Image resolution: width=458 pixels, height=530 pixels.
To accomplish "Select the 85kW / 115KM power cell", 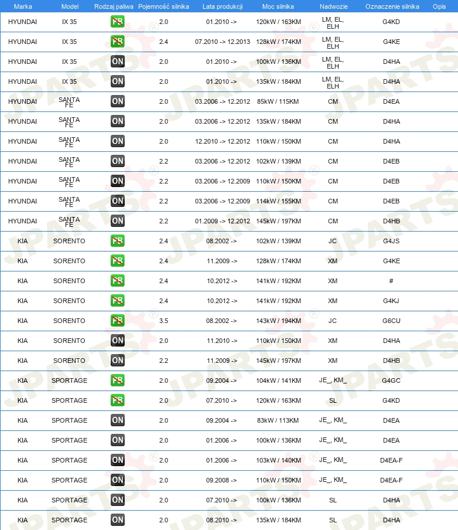I will tap(278, 101).
